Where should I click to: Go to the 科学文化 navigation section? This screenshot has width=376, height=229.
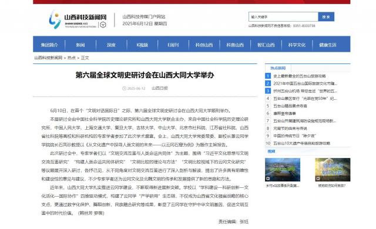pyautogui.click(x=297, y=45)
